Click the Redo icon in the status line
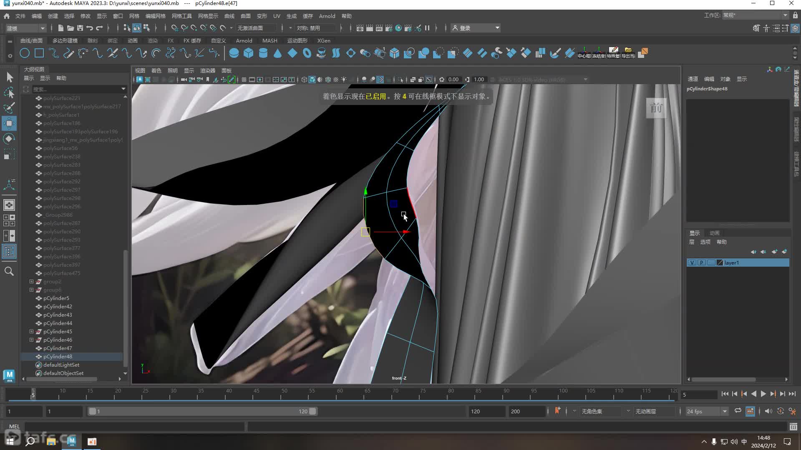Viewport: 801px width, 450px height. [x=99, y=28]
